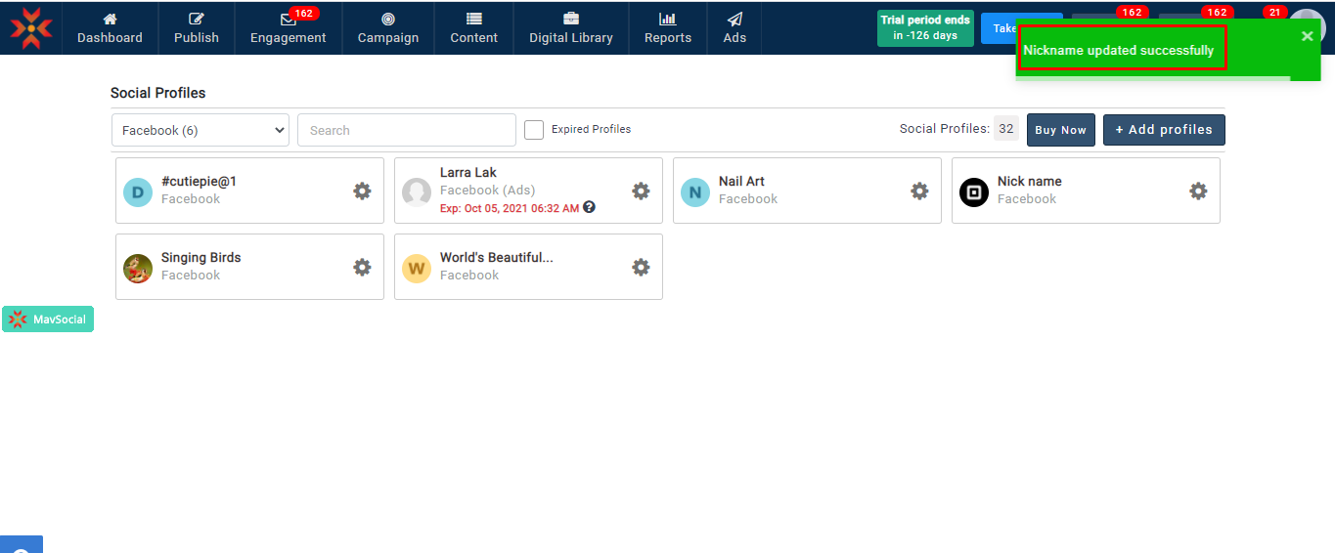Close the nickname updated notification
Image resolution: width=1335 pixels, height=553 pixels.
[x=1307, y=36]
